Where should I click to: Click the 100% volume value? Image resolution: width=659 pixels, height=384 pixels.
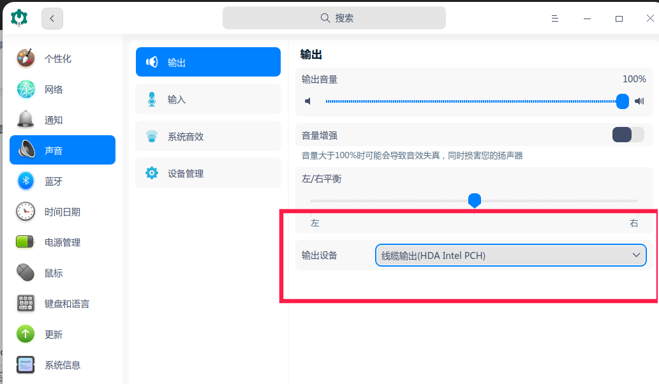(634, 79)
